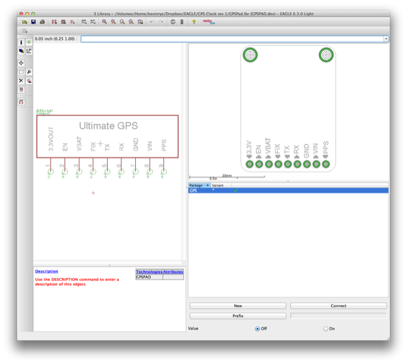Click the Go traffic light icon
407x364 pixels.
[x=182, y=22]
